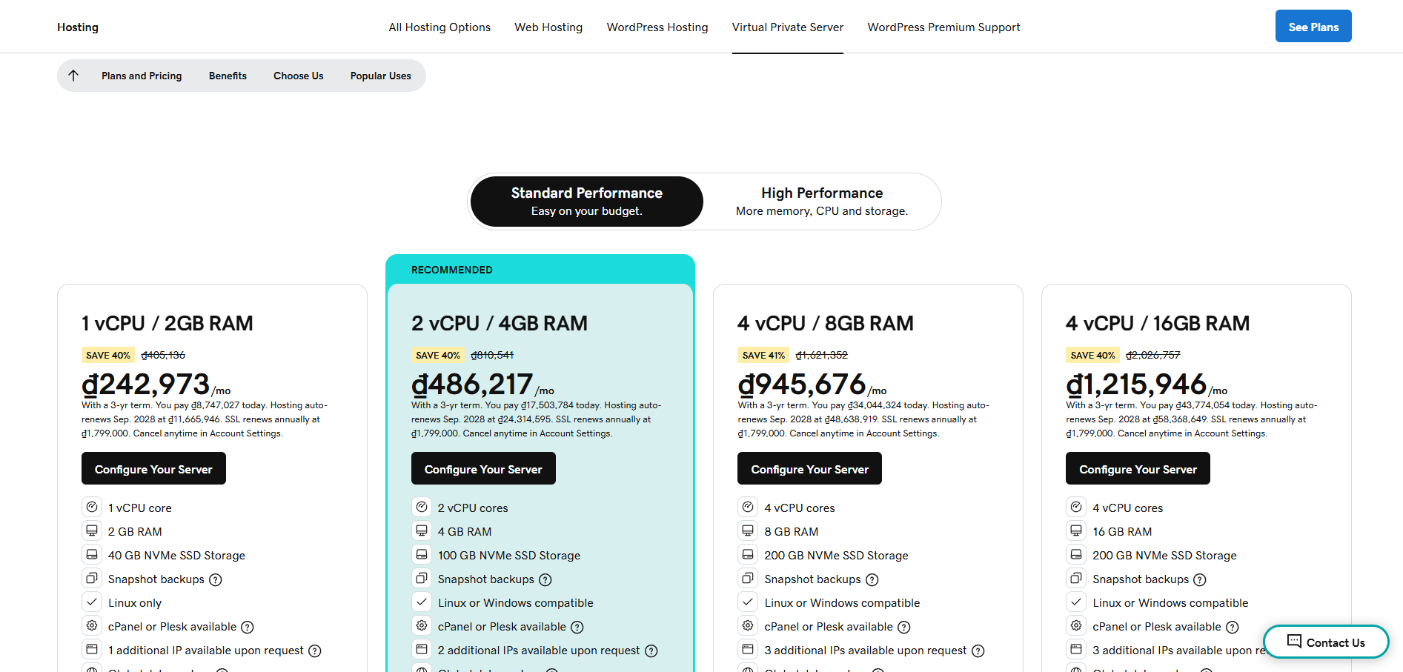Select Standard Performance toggle option

coord(586,202)
